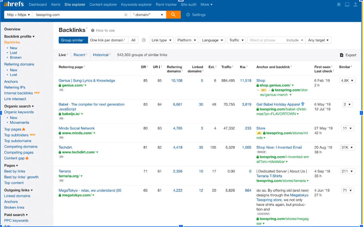Open the Genius | Song Lyrics & Knowledge page link
The width and height of the screenshot is (363, 227).
[87, 80]
